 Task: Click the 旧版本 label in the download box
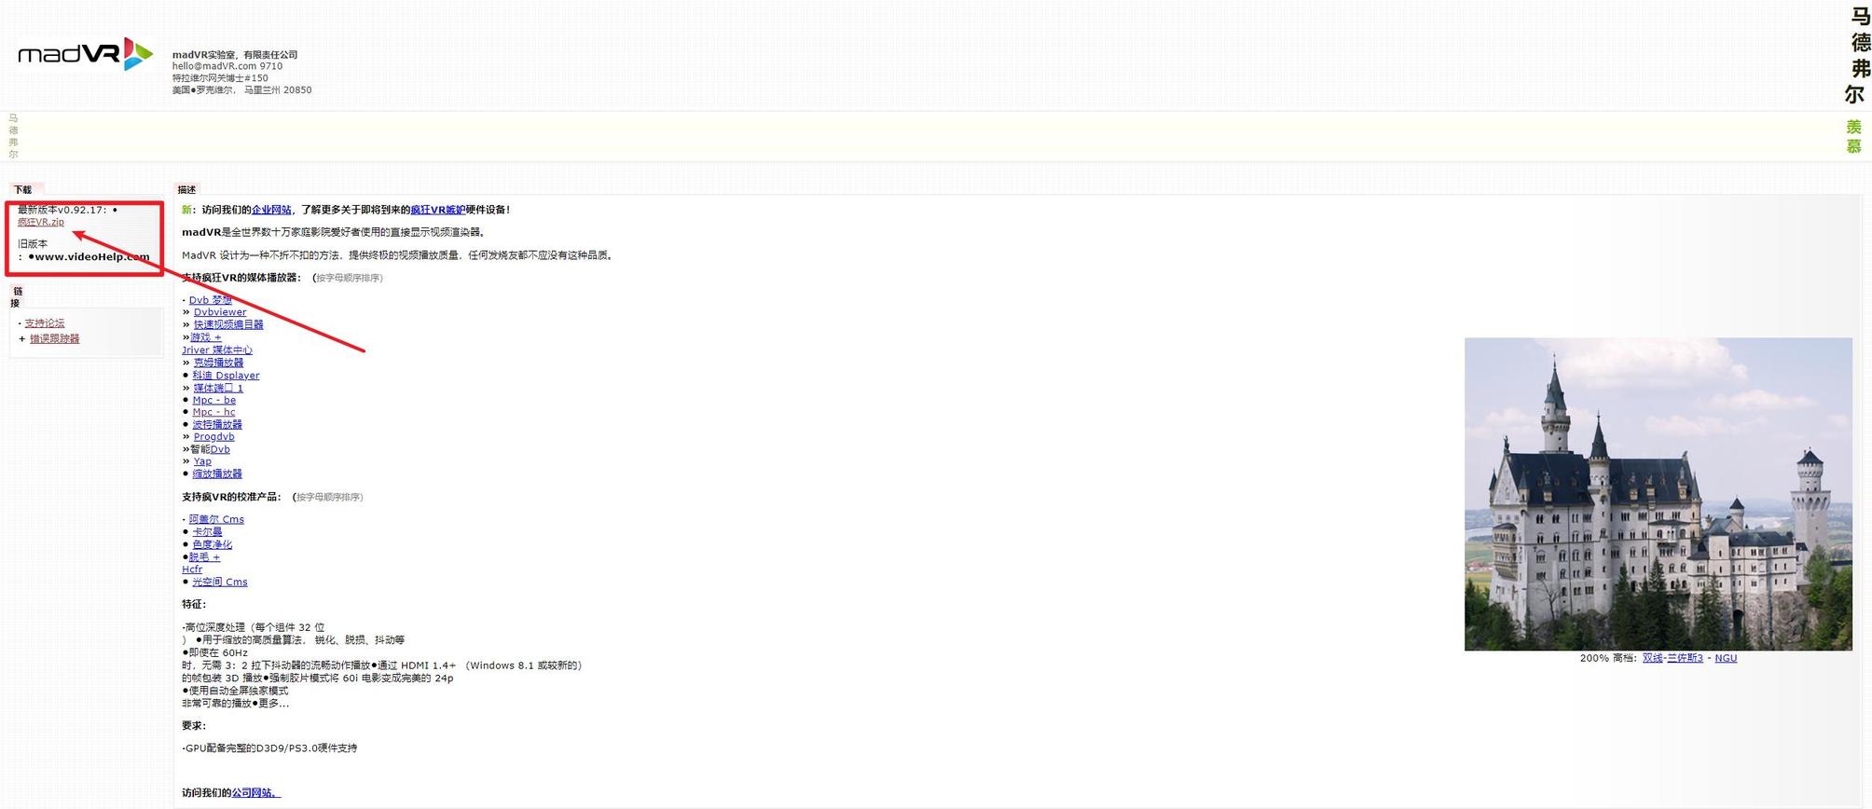(33, 243)
